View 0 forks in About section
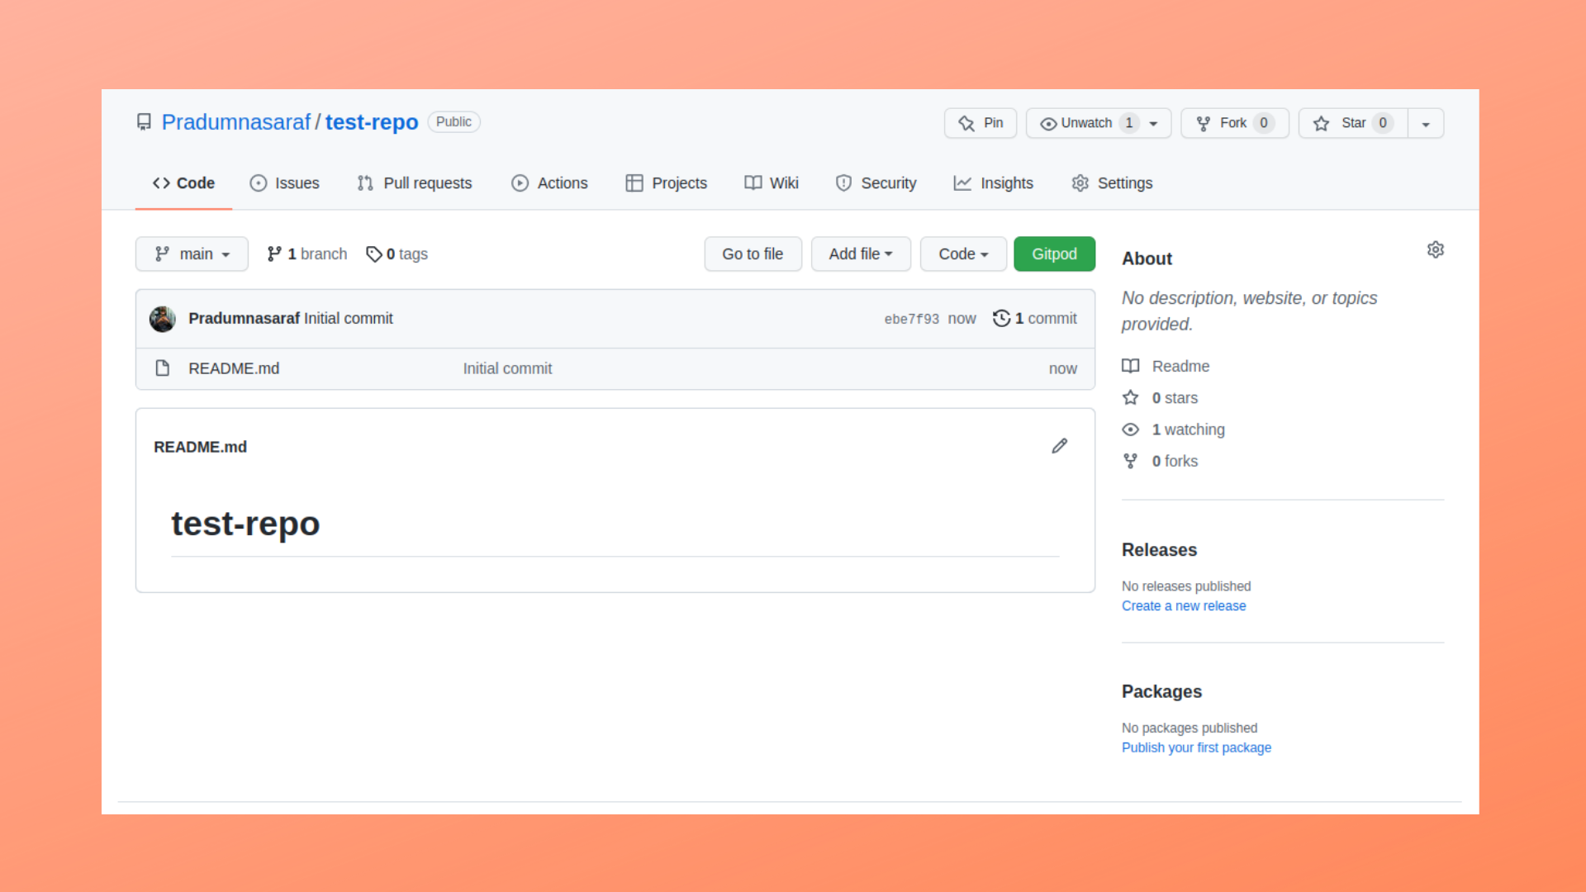This screenshot has height=892, width=1586. coord(1160,461)
